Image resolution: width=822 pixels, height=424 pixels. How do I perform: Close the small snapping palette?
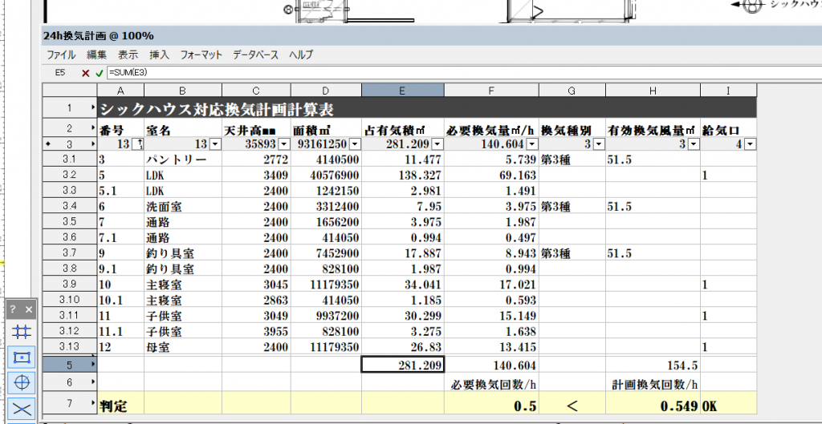tap(29, 309)
